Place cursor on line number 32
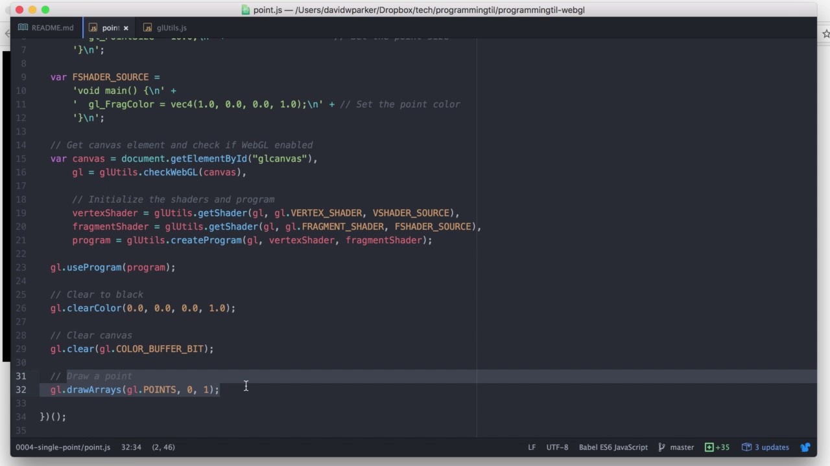Viewport: 830px width, 466px height. click(21, 390)
